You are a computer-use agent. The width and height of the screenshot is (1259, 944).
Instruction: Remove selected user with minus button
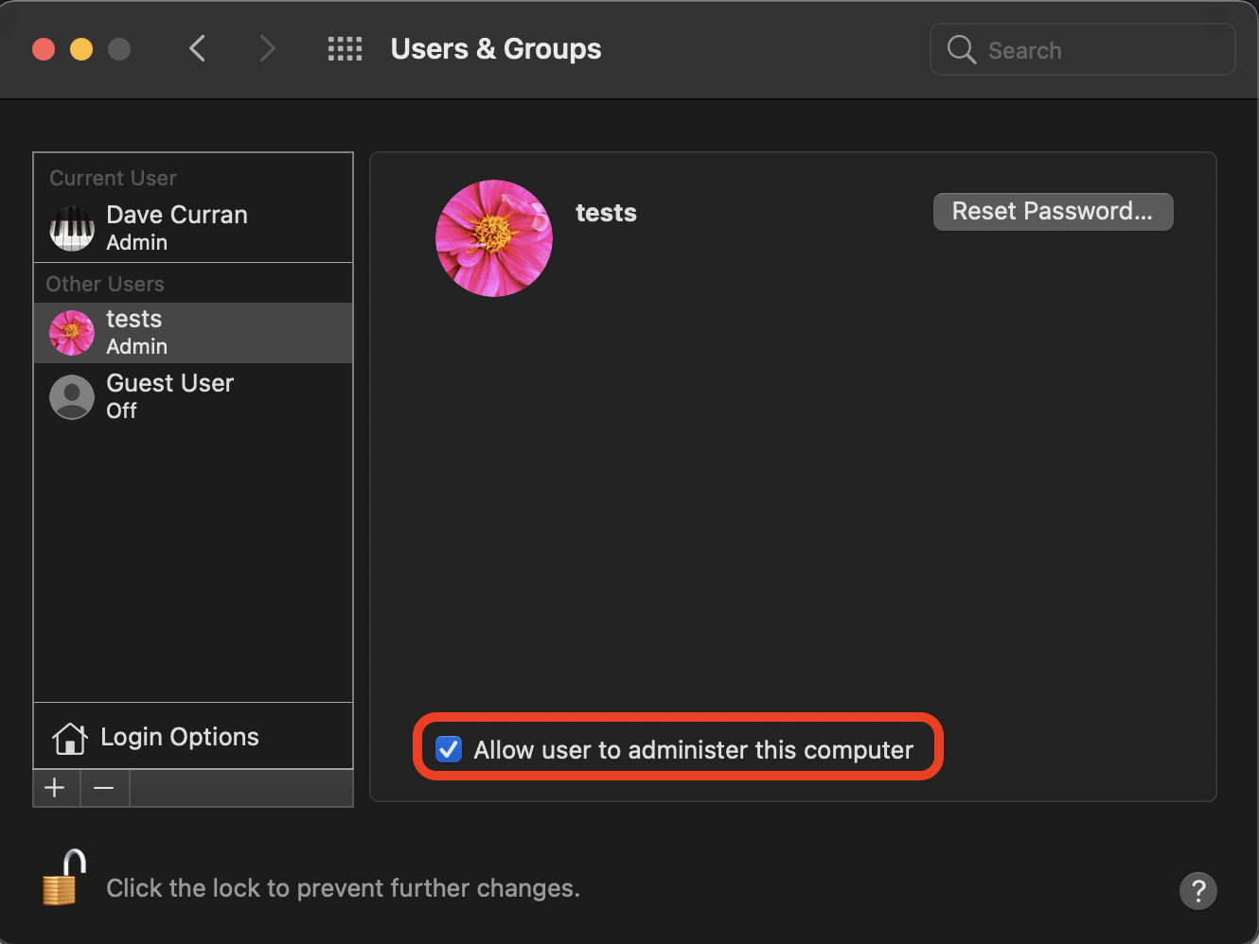coord(104,788)
